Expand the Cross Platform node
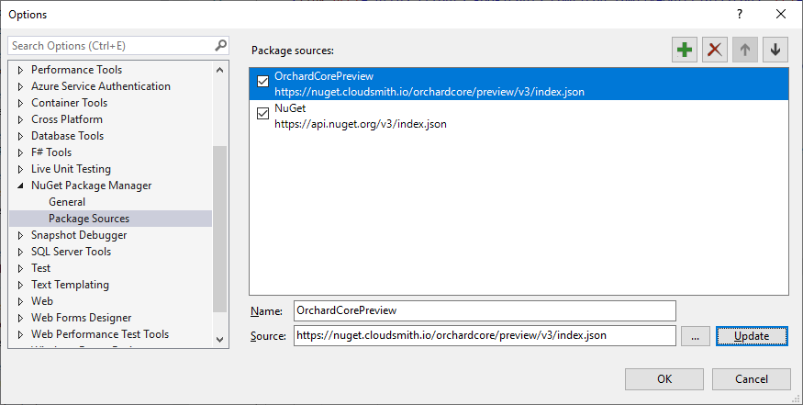 click(20, 119)
